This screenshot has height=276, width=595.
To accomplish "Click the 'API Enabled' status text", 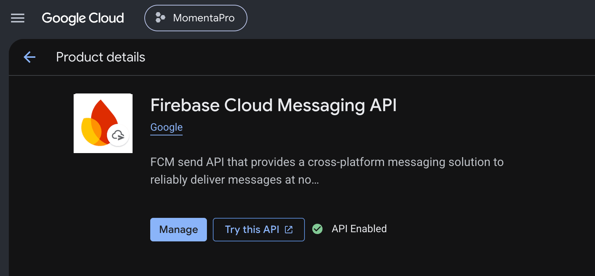I will 359,229.
